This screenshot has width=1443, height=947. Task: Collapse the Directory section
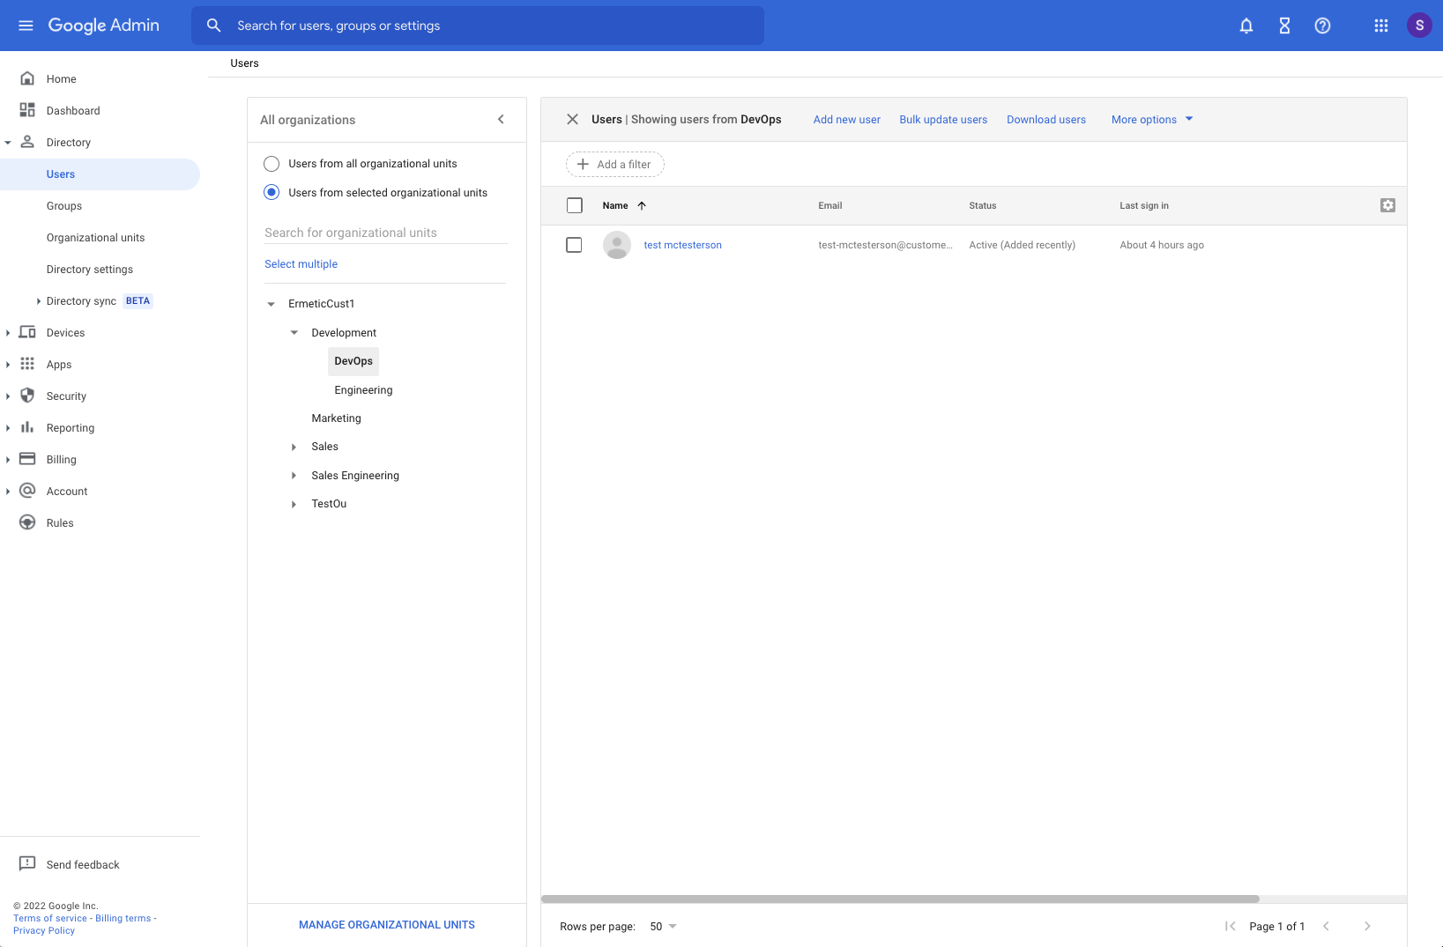8,143
